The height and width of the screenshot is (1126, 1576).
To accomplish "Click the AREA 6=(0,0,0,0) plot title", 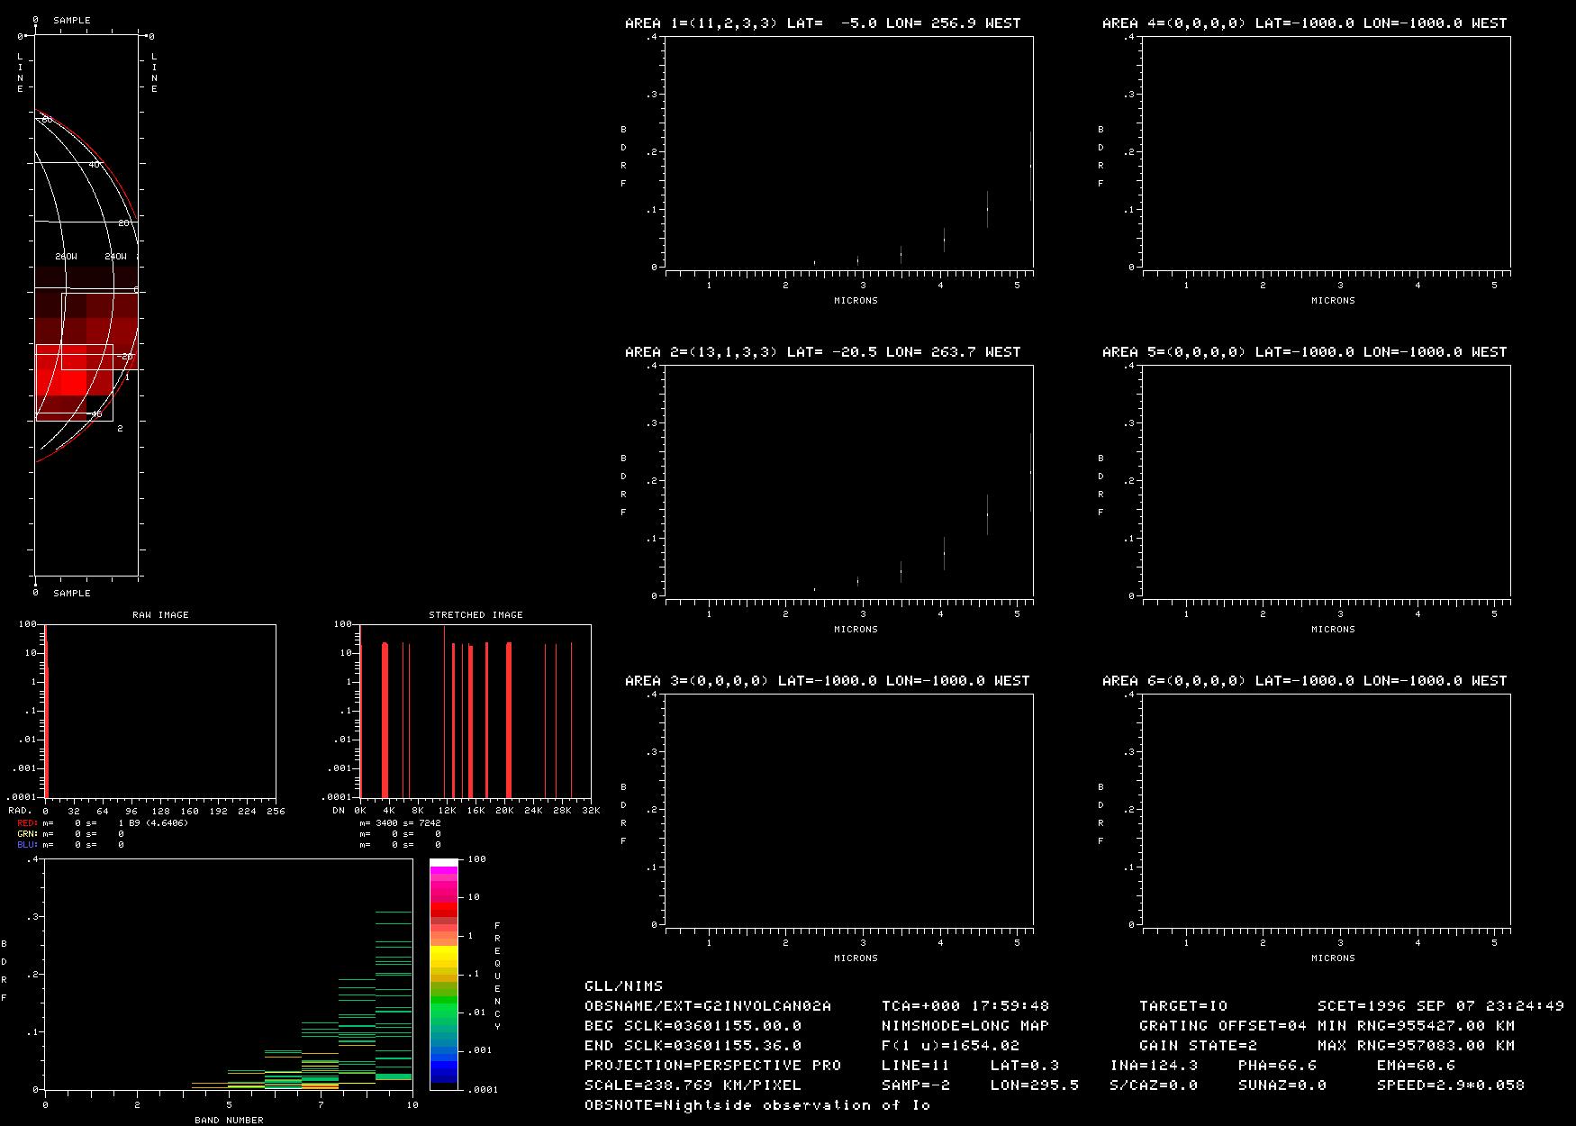I will tap(1305, 681).
